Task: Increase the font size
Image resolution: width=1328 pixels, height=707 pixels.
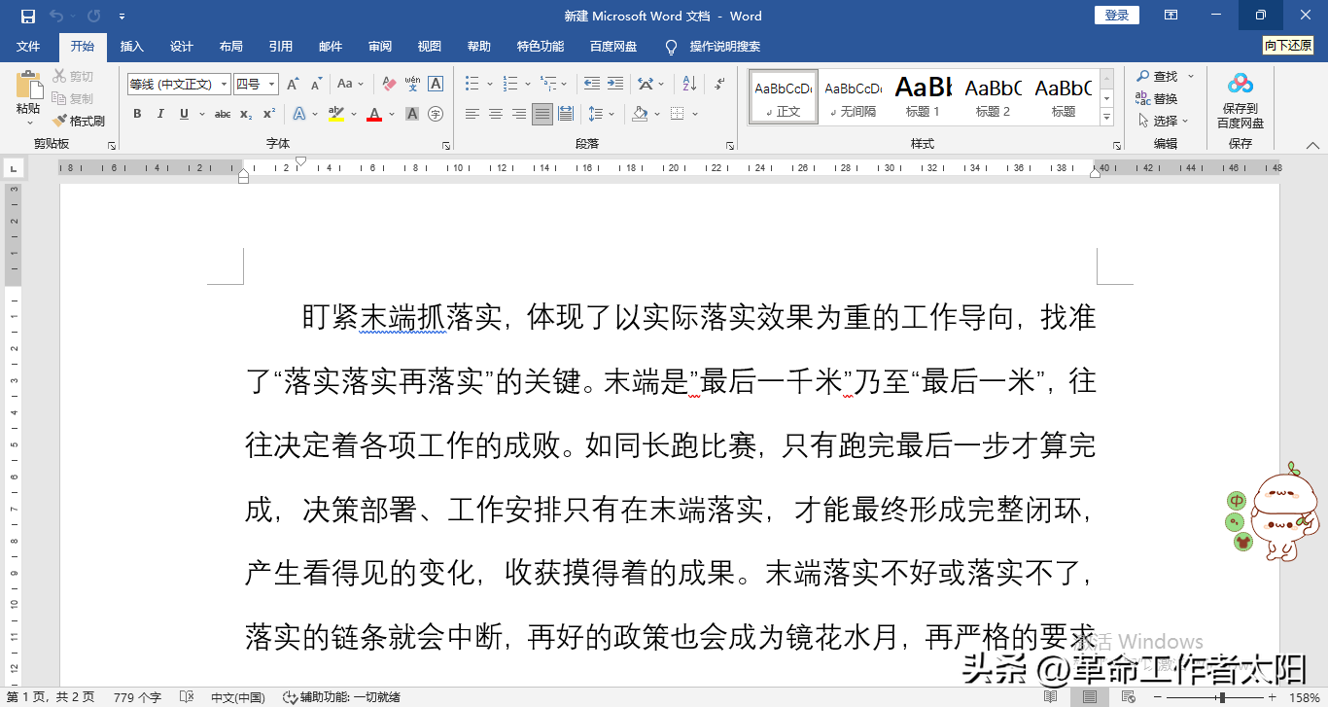Action: point(293,84)
